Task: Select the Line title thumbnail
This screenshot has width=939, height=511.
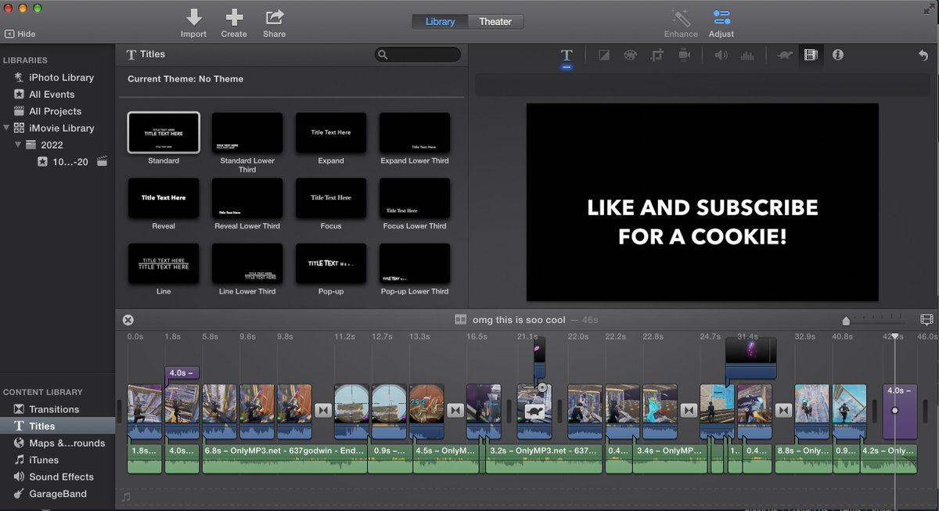Action: [x=164, y=264]
